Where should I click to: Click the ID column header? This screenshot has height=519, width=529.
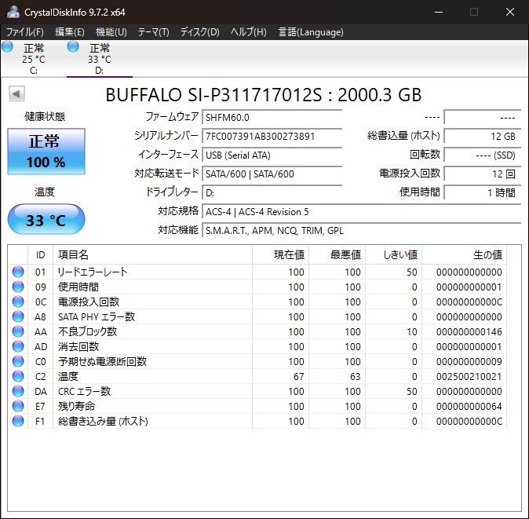click(x=40, y=254)
